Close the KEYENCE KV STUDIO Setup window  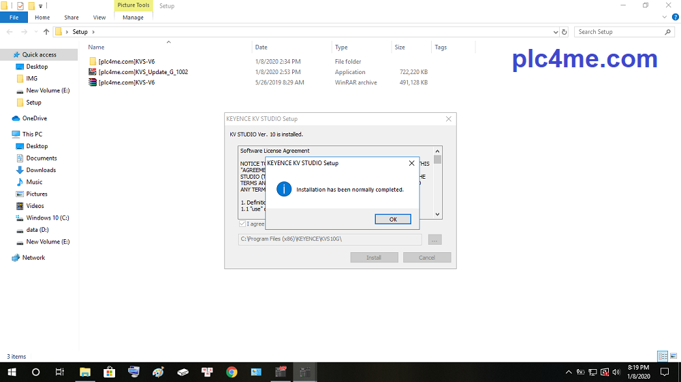(x=449, y=119)
